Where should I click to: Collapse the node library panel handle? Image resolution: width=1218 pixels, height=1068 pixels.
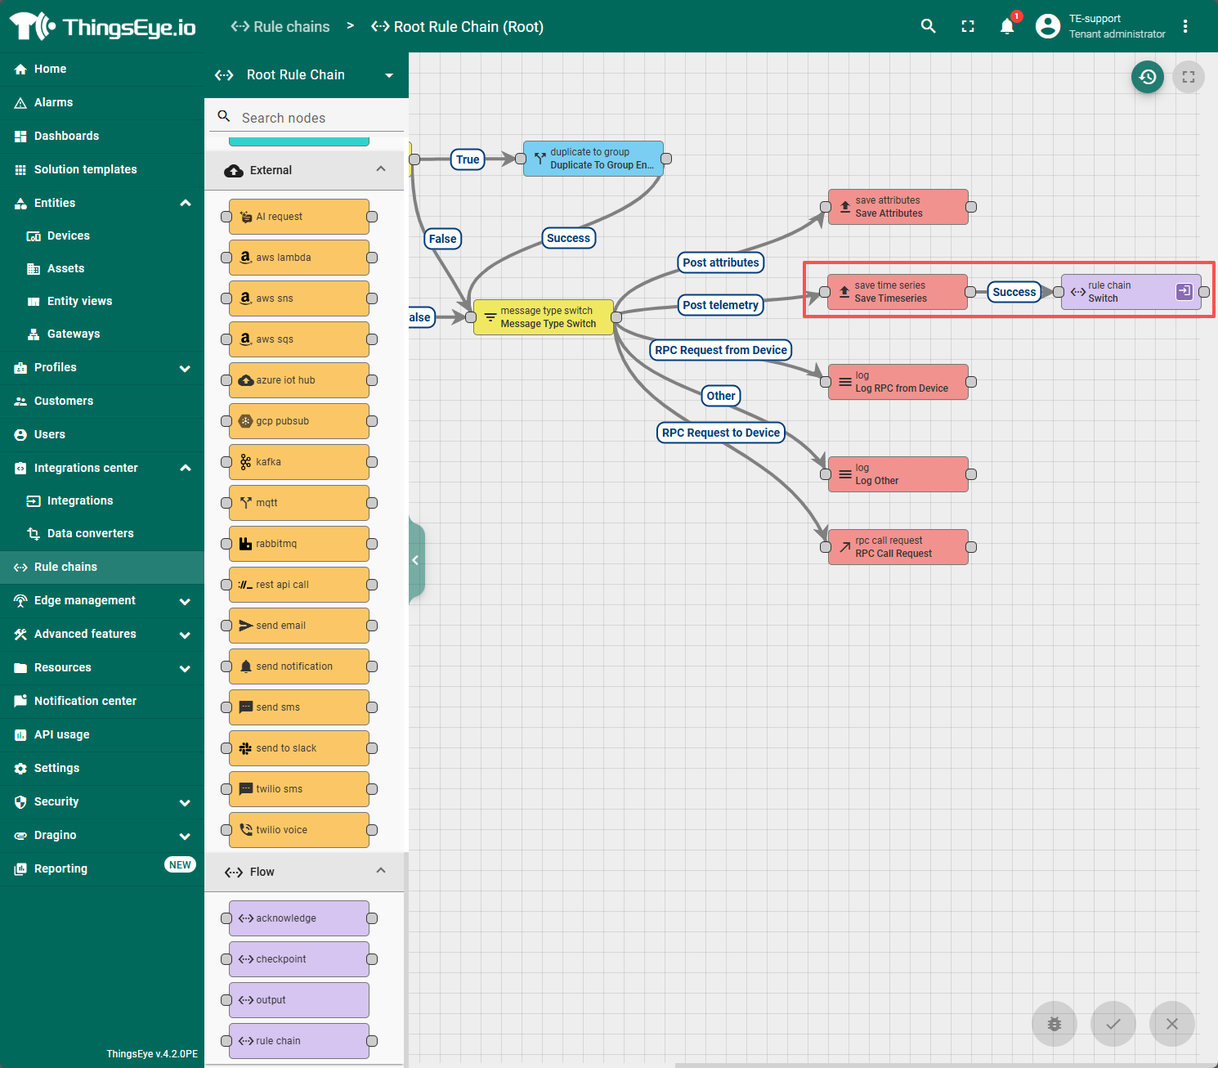click(415, 560)
